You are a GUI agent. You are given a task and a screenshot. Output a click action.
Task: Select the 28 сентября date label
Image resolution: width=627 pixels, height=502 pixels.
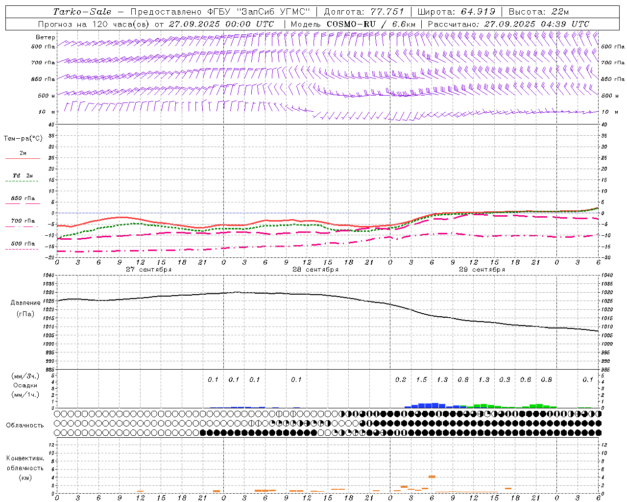[315, 270]
